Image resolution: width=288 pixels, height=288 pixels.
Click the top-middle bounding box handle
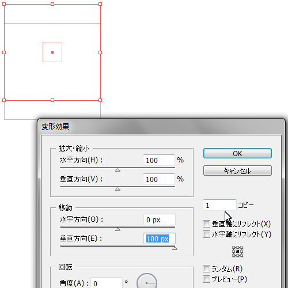point(52,4)
